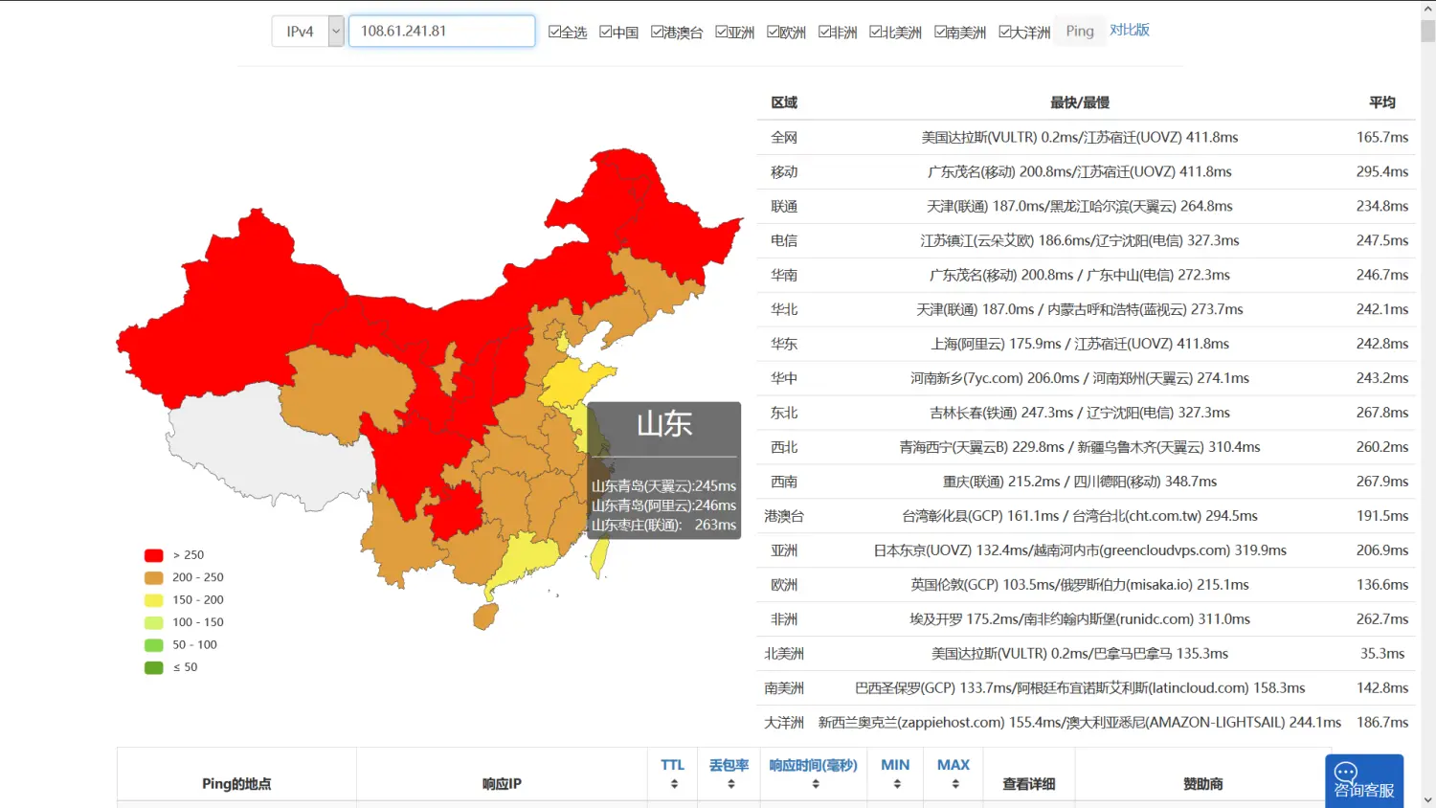
Task: Click the scrollbar up arrow
Action: tap(1427, 9)
